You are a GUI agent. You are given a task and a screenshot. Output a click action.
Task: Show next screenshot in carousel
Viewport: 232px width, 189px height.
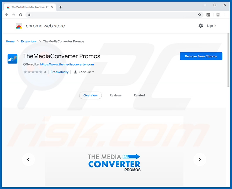tap(200, 160)
